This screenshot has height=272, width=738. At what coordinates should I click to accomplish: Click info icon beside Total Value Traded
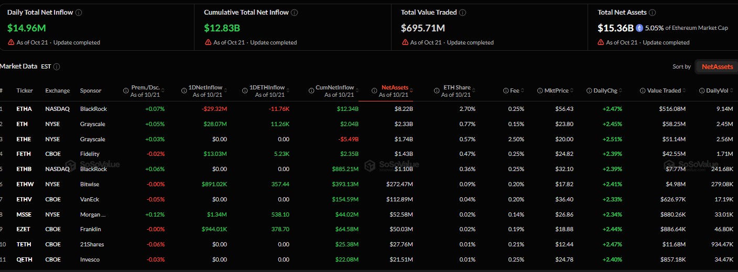463,13
